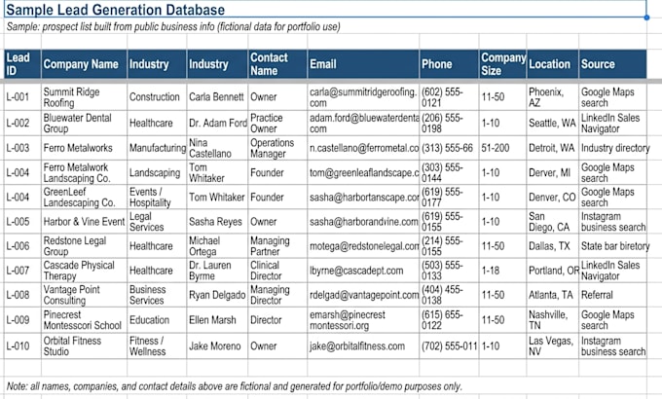Select the 'Redstone Legal Group' cell
The width and height of the screenshot is (662, 399).
(84, 246)
